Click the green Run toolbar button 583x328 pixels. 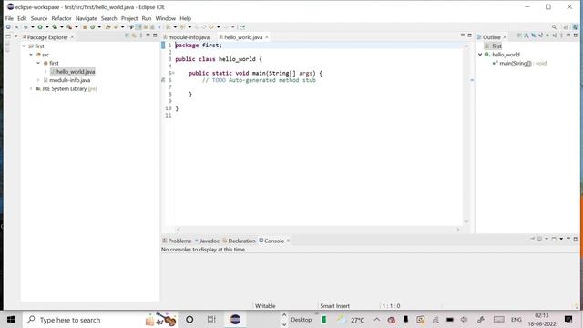coord(40,26)
